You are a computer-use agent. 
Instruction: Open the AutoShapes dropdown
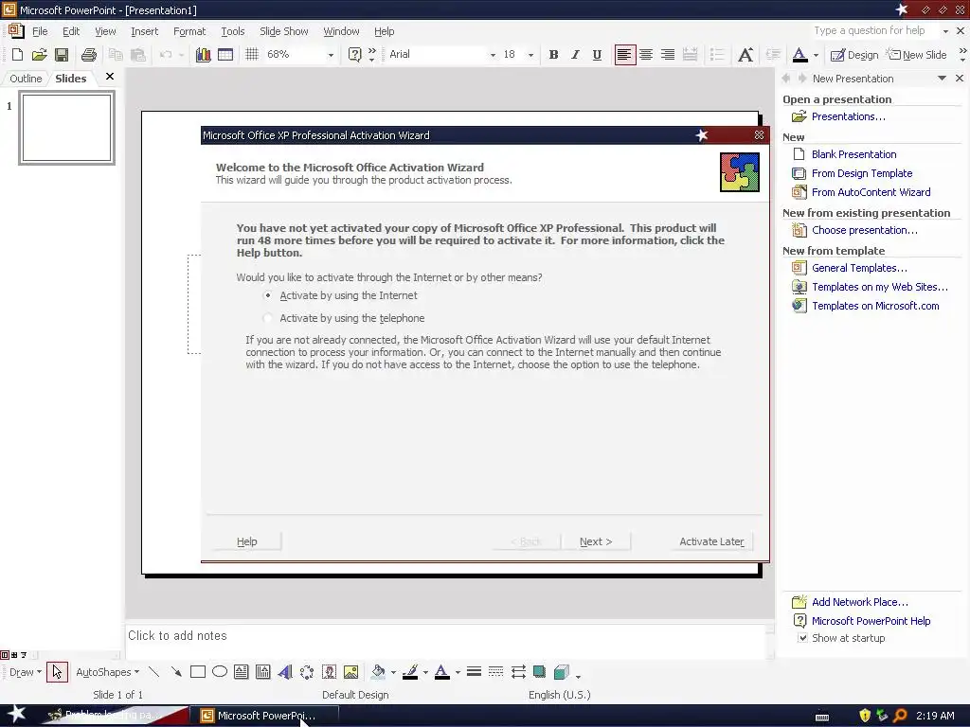[108, 672]
